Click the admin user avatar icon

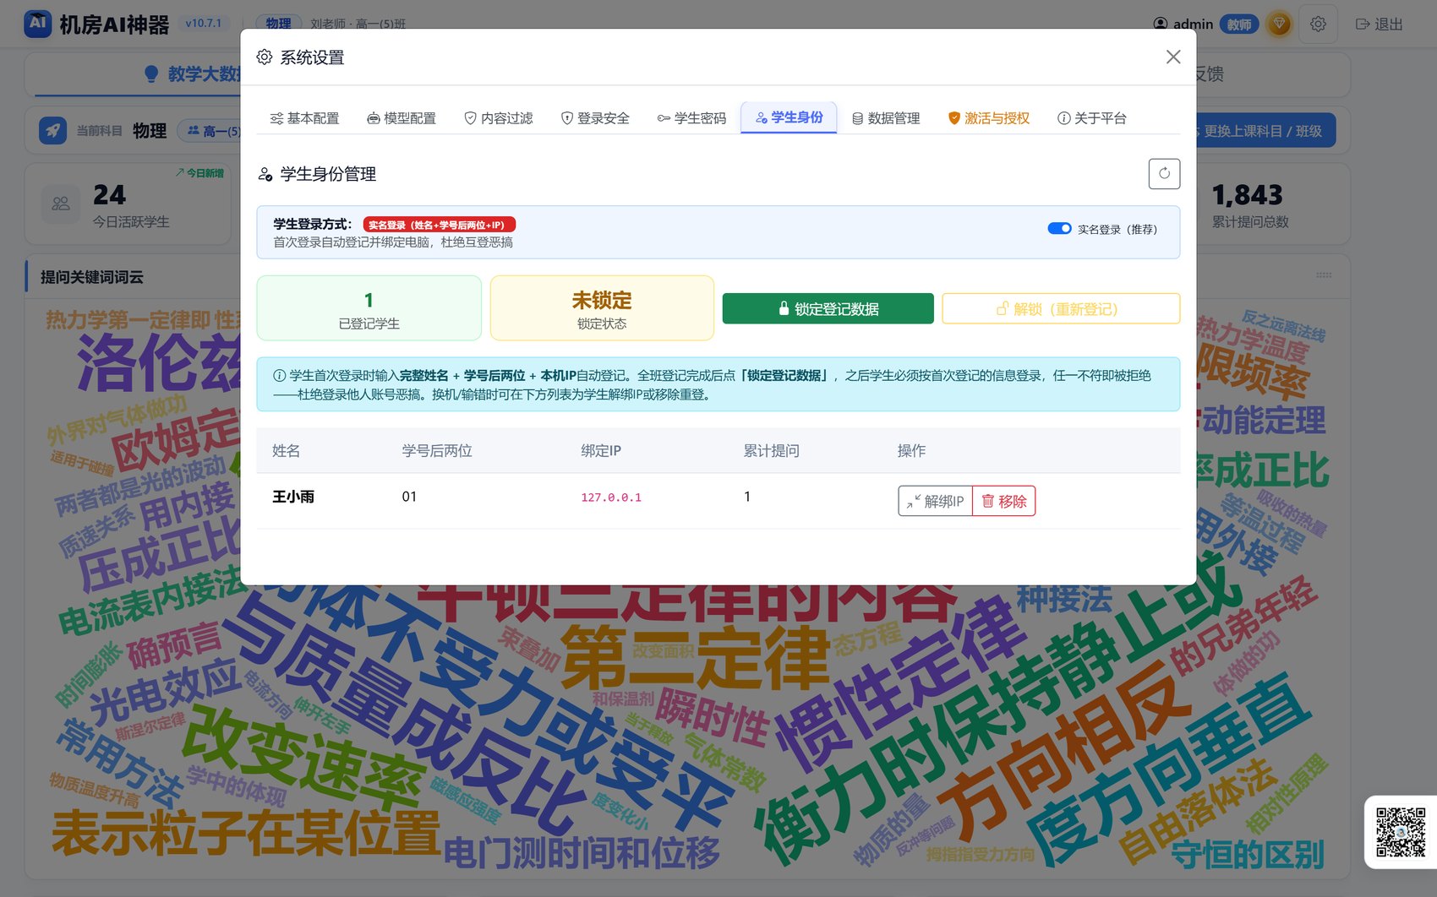(x=1161, y=24)
